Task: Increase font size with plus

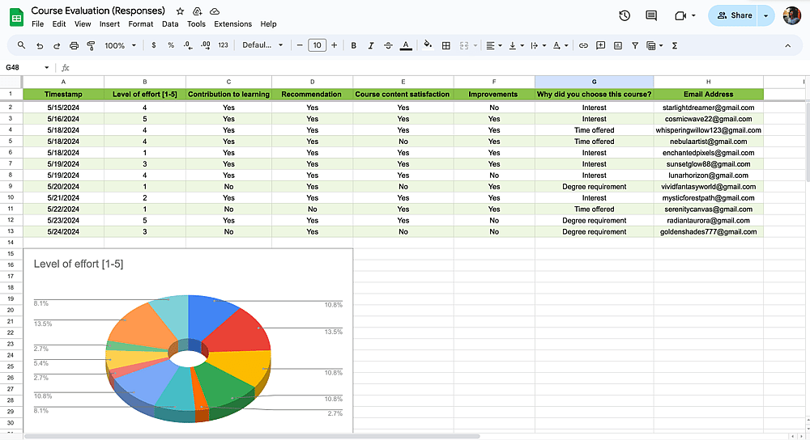Action: coord(335,45)
